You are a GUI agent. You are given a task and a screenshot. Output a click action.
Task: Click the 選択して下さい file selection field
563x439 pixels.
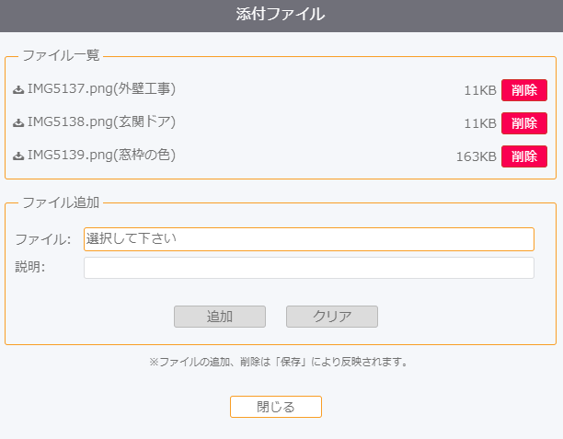tap(309, 239)
